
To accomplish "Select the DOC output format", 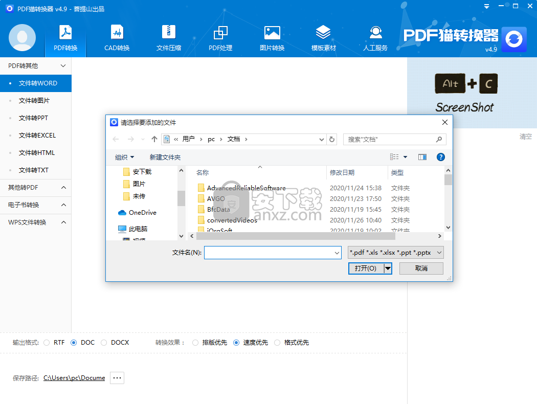I will click(74, 343).
